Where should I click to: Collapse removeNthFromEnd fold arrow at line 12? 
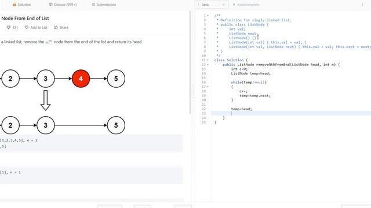click(x=208, y=65)
